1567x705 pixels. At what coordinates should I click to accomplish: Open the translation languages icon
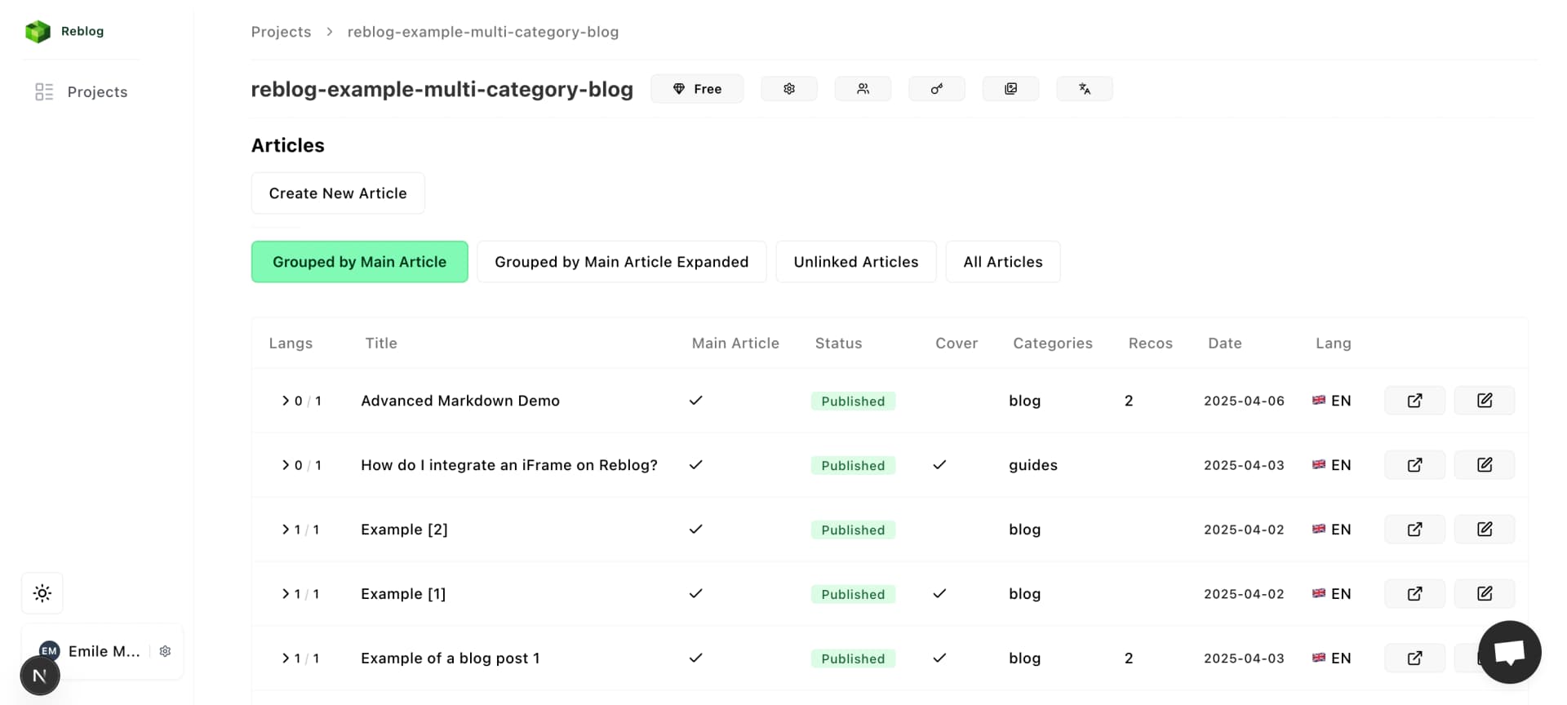tap(1084, 89)
